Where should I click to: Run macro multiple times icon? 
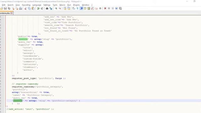click(x=117, y=8)
